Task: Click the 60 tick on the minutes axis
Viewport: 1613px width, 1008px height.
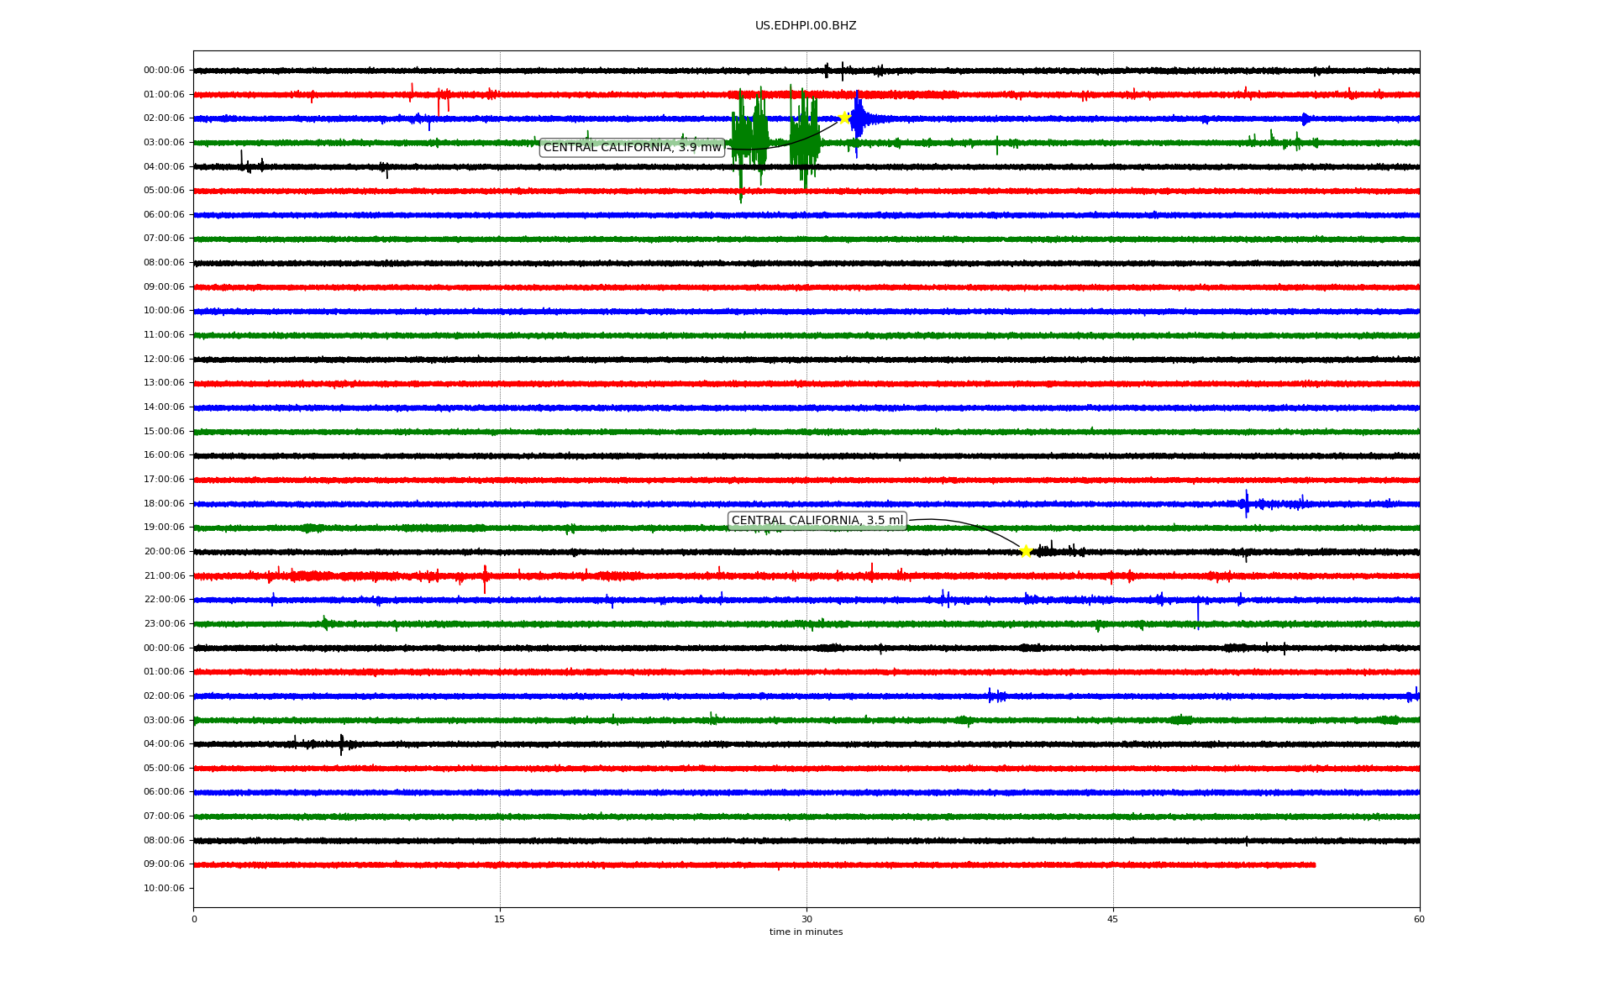Action: [x=1419, y=919]
